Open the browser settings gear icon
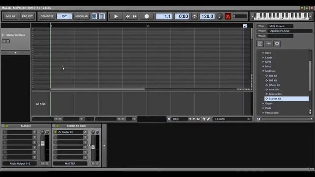Screen dimensions: 315x177 (277, 44)
